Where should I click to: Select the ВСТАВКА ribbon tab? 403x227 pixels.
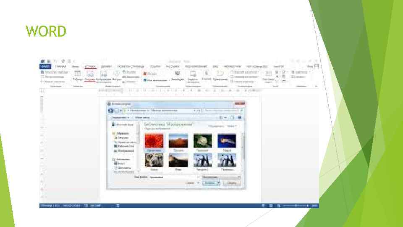pyautogui.click(x=90, y=67)
